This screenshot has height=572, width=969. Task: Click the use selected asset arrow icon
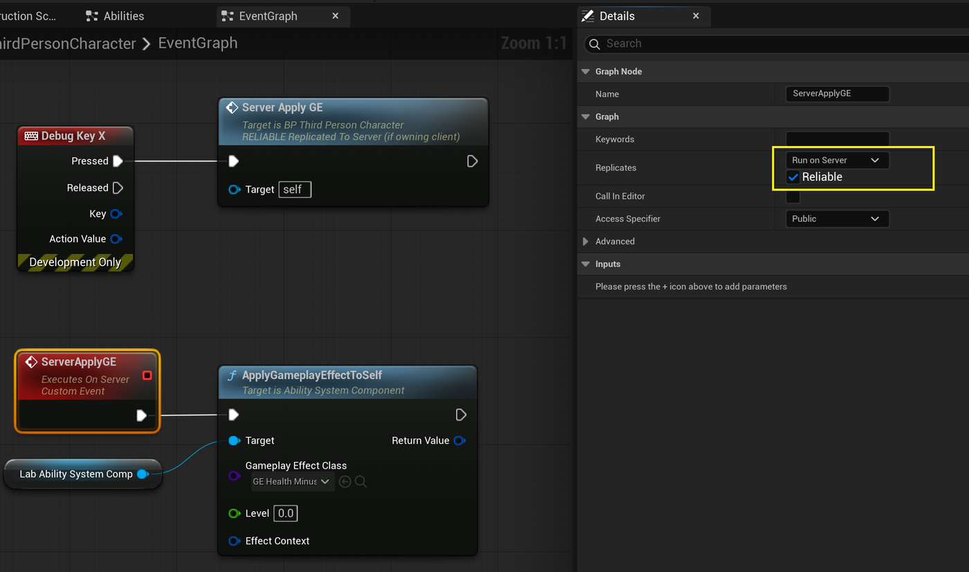tap(345, 481)
